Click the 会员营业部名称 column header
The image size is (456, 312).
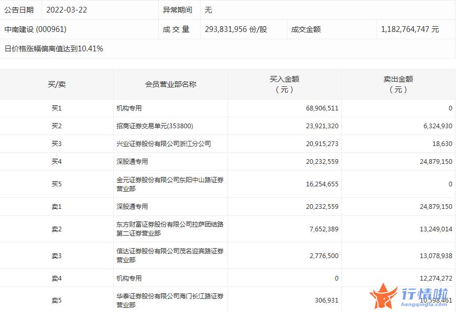tap(171, 84)
